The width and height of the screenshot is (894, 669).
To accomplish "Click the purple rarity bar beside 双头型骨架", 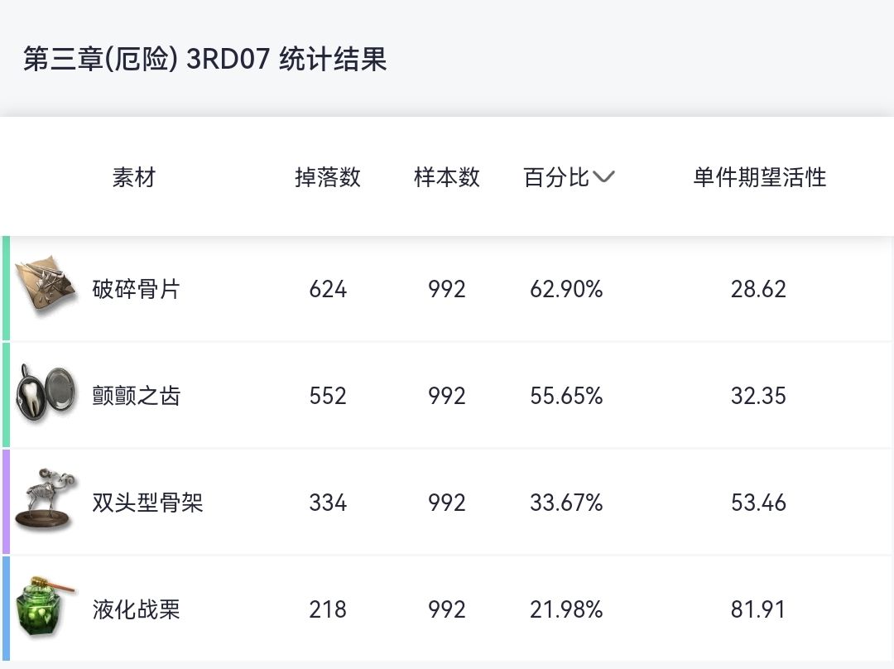I will pyautogui.click(x=6, y=502).
